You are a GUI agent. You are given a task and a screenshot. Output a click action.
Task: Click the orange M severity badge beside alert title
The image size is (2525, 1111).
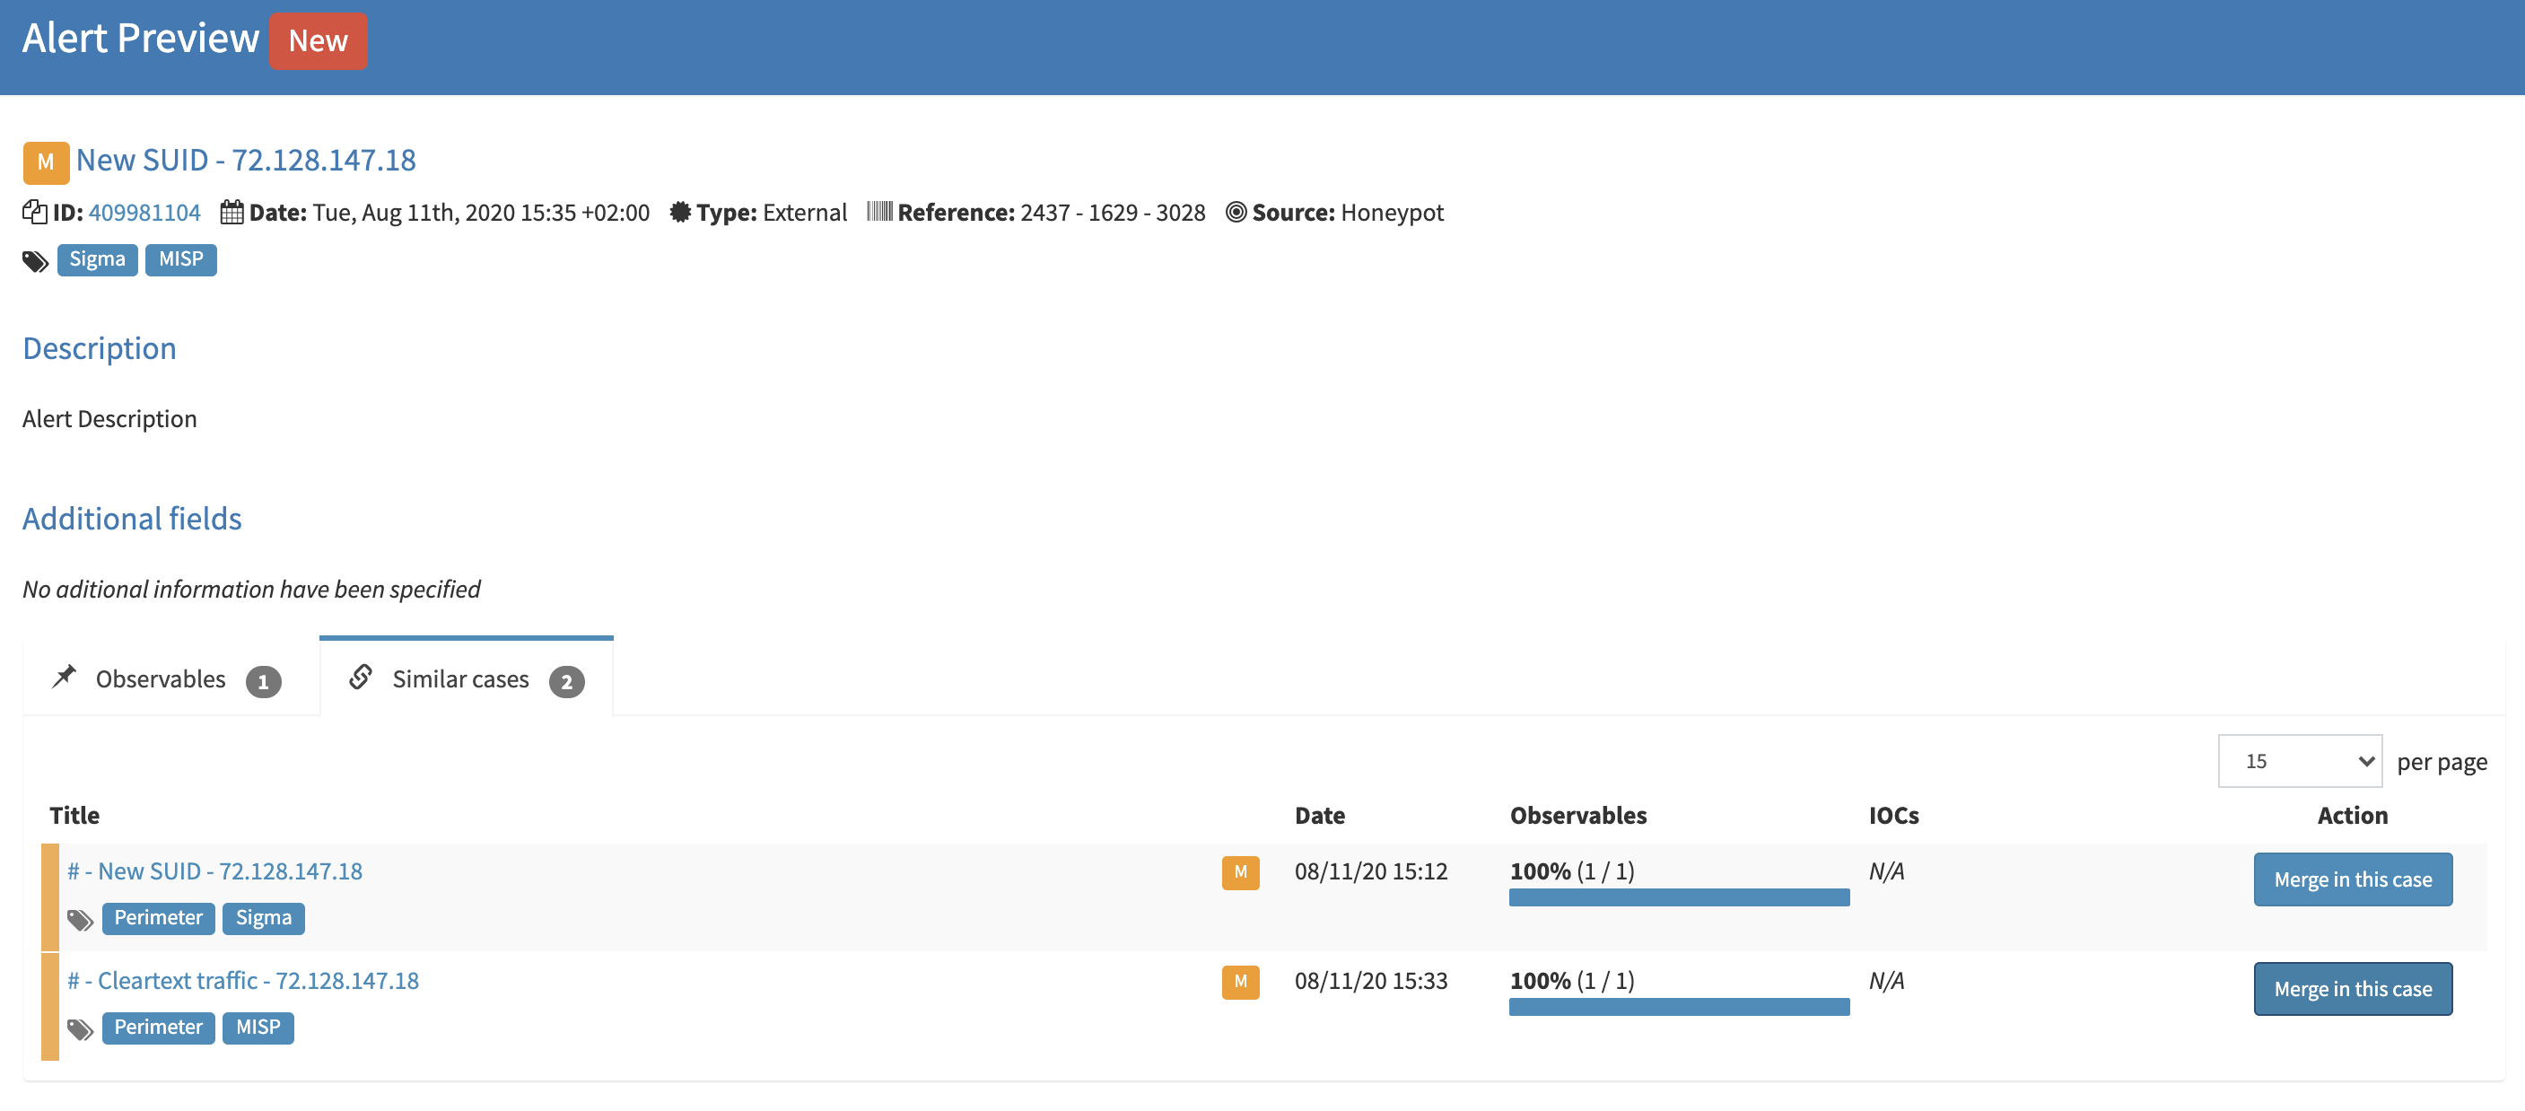pyautogui.click(x=45, y=162)
